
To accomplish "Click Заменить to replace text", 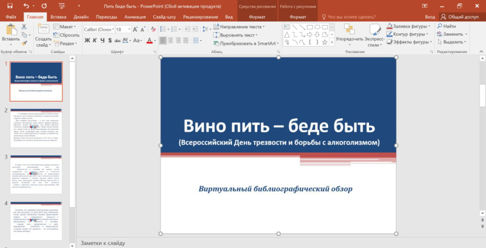I will (452, 34).
